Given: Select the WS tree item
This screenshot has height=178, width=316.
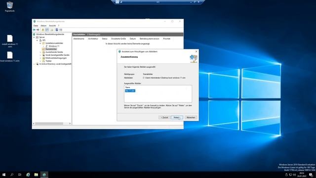Looking at the screenshot, I should tap(44, 40).
